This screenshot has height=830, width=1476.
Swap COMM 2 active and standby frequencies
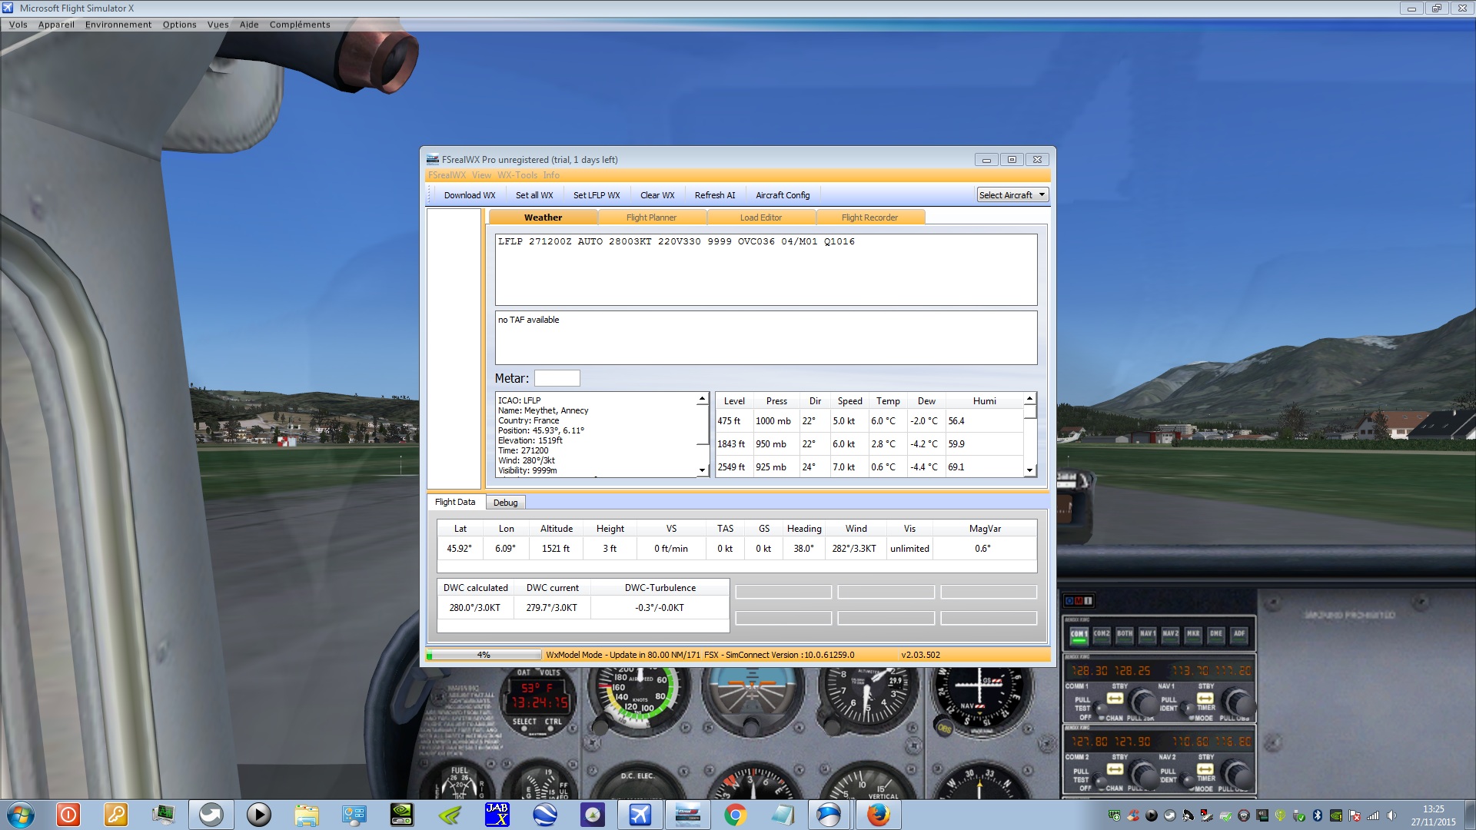click(x=1115, y=769)
